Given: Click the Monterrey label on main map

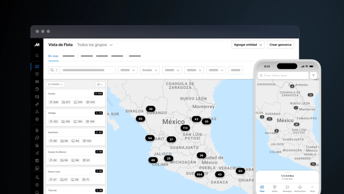Looking at the screenshot, I should 203,107.
